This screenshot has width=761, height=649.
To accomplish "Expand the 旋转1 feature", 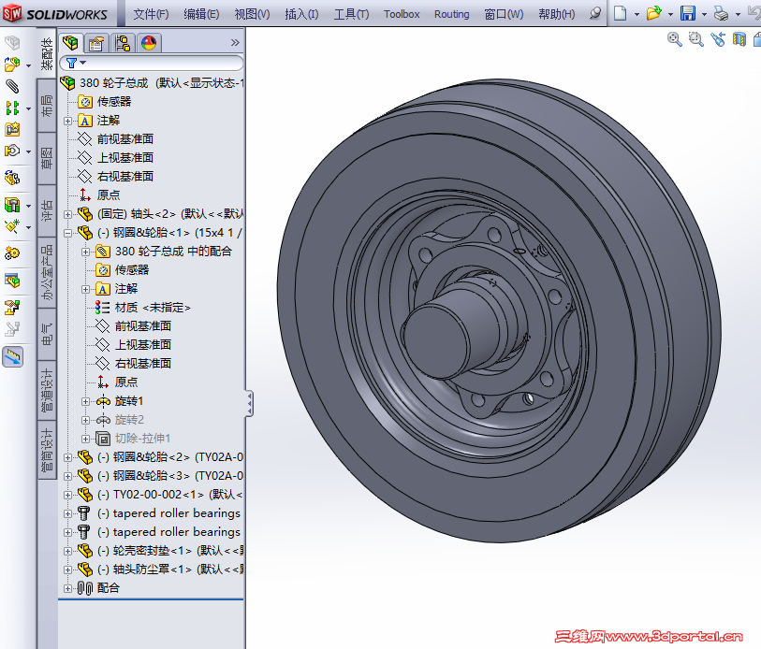I will click(86, 401).
